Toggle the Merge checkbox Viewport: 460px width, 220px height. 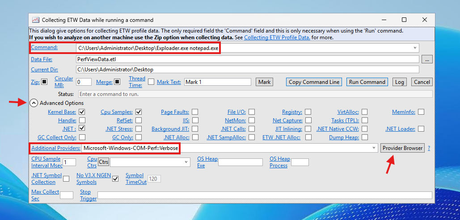coord(117,82)
